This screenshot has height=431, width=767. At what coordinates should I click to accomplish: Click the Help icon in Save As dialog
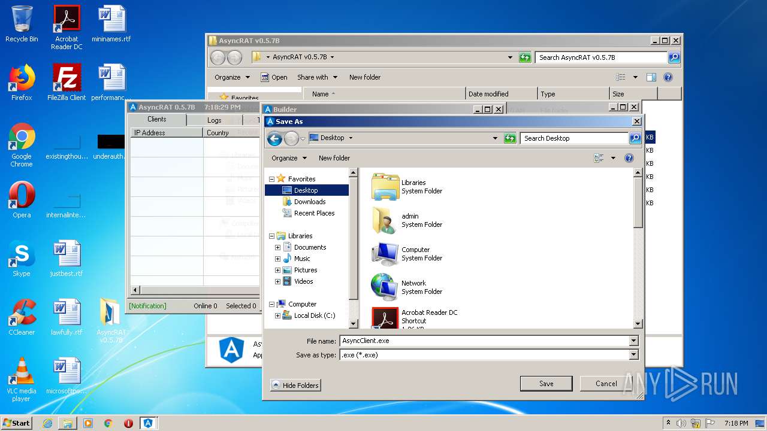(629, 158)
